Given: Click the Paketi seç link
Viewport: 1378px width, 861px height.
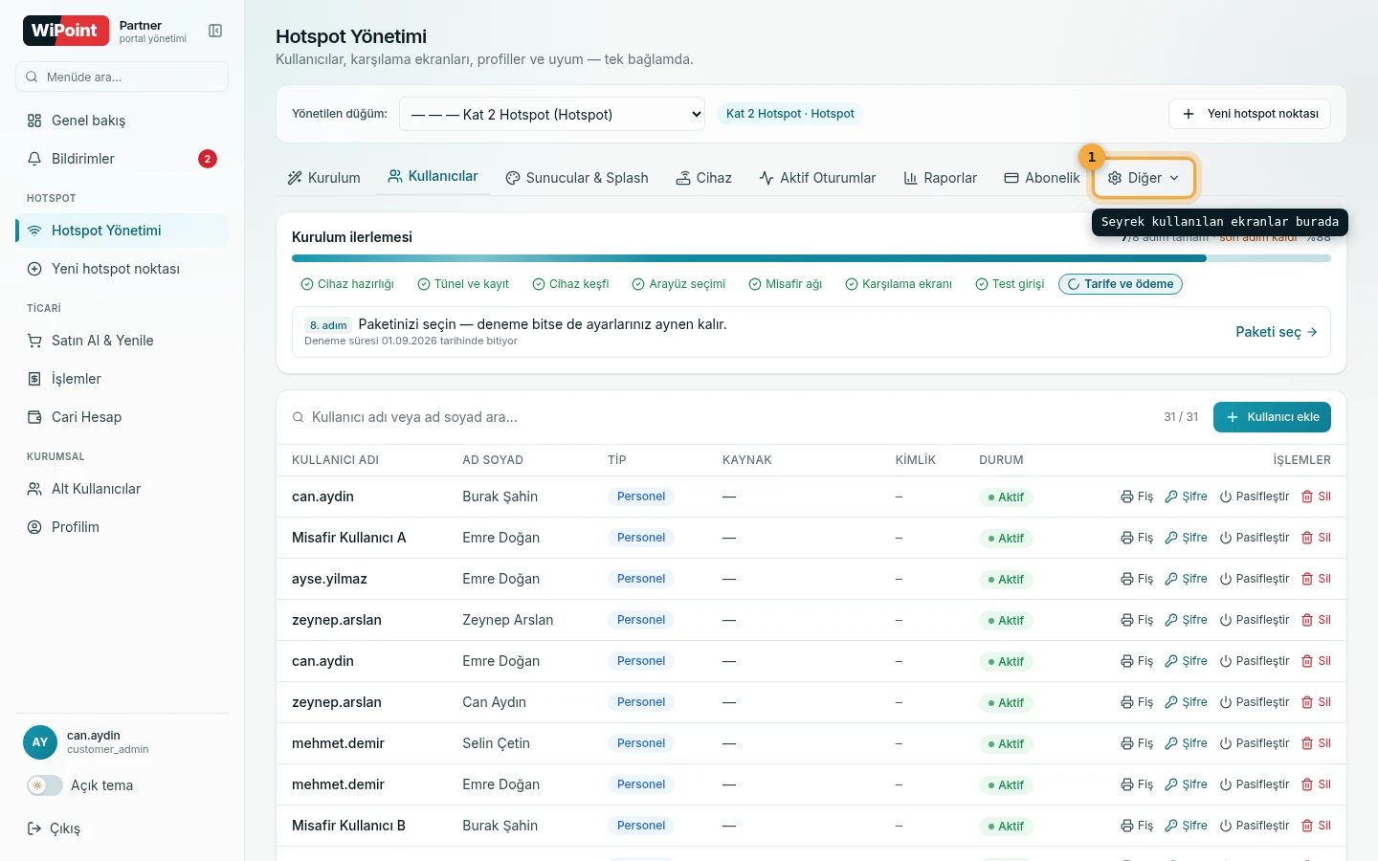Looking at the screenshot, I should (x=1277, y=332).
